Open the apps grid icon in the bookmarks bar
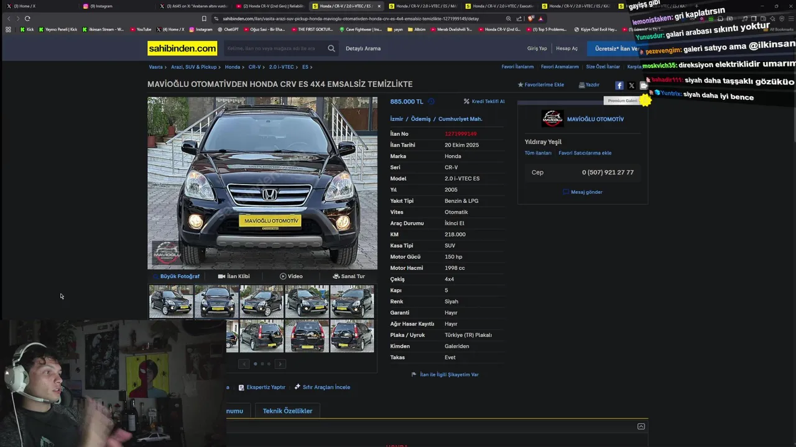The image size is (796, 447). point(8,29)
